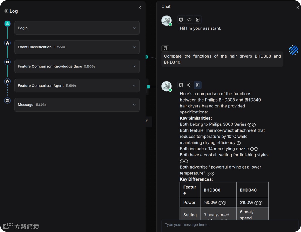Viewport: 301px width, 232px height.
Task: Click the 'Setting' table row cell
Action: (x=190, y=214)
